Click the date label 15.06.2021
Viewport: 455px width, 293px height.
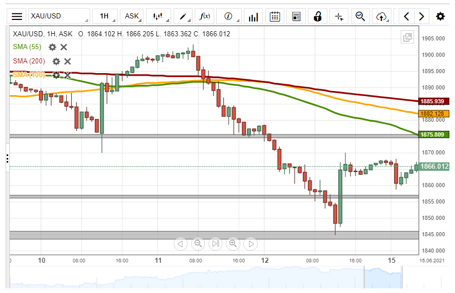pos(431,261)
